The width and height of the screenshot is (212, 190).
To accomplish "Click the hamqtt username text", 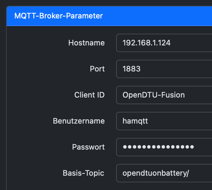I will (x=135, y=121).
